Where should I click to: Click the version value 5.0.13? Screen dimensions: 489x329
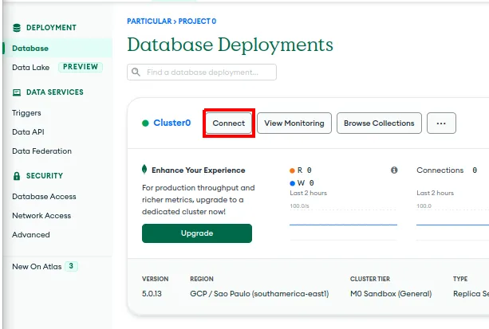click(152, 293)
